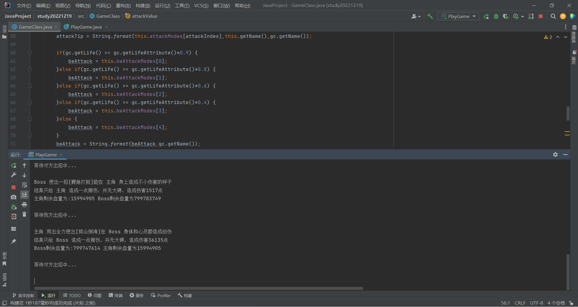
Task: Open the VCS(S) menu
Action: (x=201, y=5)
